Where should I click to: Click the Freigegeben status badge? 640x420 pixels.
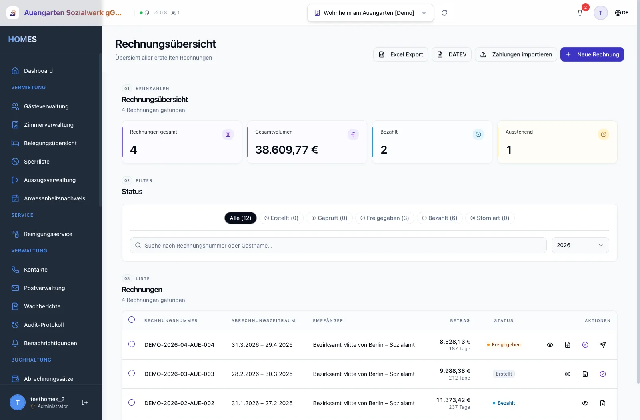tap(504, 345)
